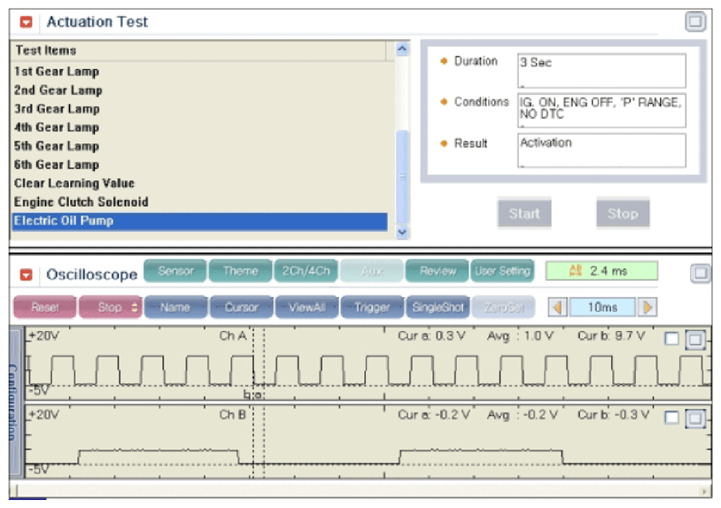Toggle the Ch A checkbox
Image resolution: width=721 pixels, height=508 pixels.
pyautogui.click(x=671, y=339)
